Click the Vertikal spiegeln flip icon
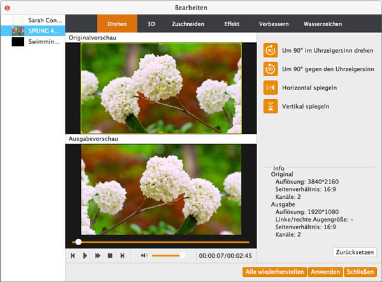The height and width of the screenshot is (282, 382). click(x=271, y=106)
